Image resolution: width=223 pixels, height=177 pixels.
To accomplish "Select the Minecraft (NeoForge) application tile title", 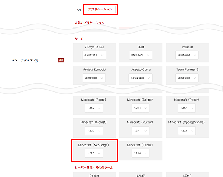I will [x=94, y=145].
